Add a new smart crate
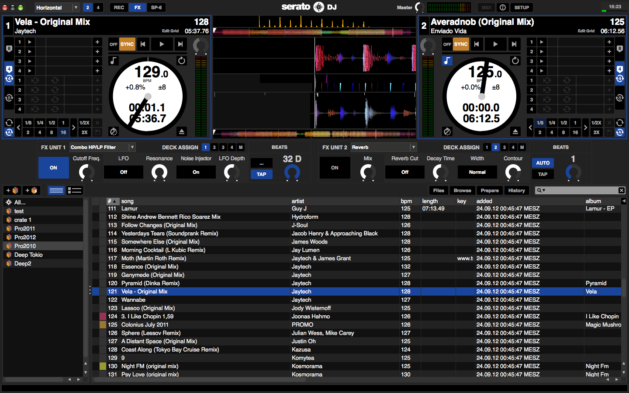 (x=31, y=190)
